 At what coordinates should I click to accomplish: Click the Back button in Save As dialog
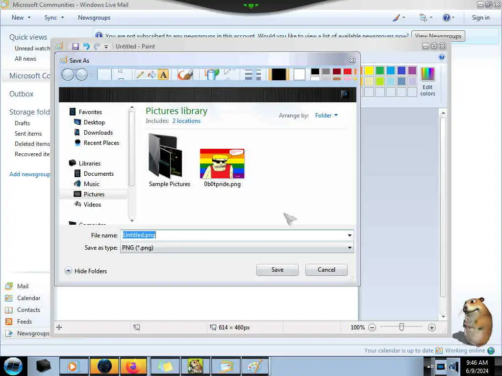click(68, 74)
